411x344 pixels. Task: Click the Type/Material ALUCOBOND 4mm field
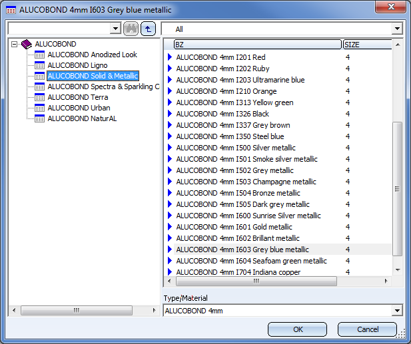click(277, 311)
